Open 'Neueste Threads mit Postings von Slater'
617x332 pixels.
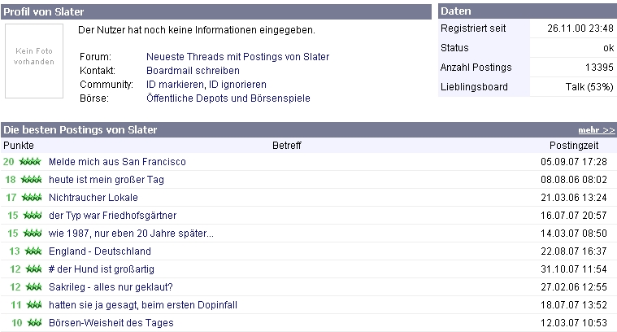tap(237, 57)
